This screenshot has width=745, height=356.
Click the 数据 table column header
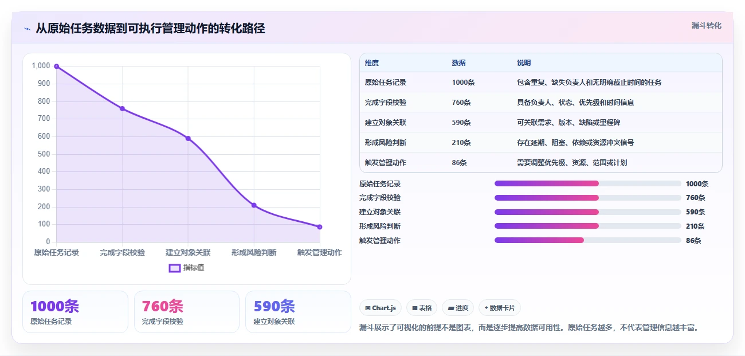[x=458, y=63]
